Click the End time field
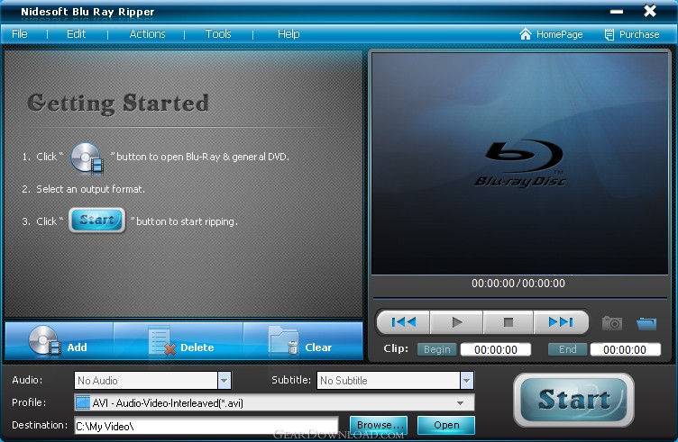 [625, 349]
